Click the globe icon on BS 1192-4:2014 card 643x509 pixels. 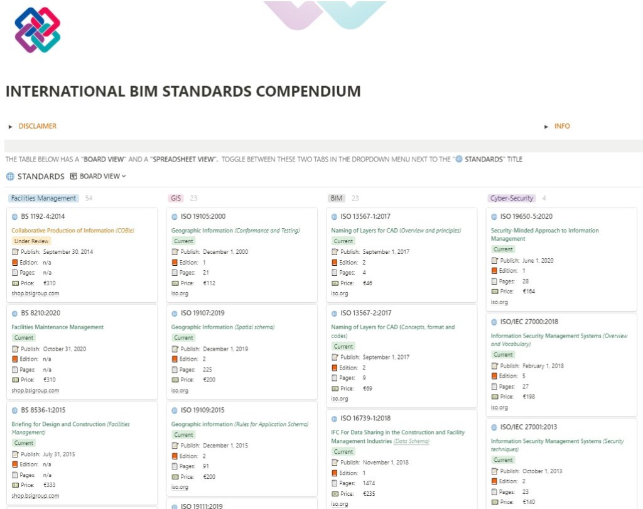[15, 216]
